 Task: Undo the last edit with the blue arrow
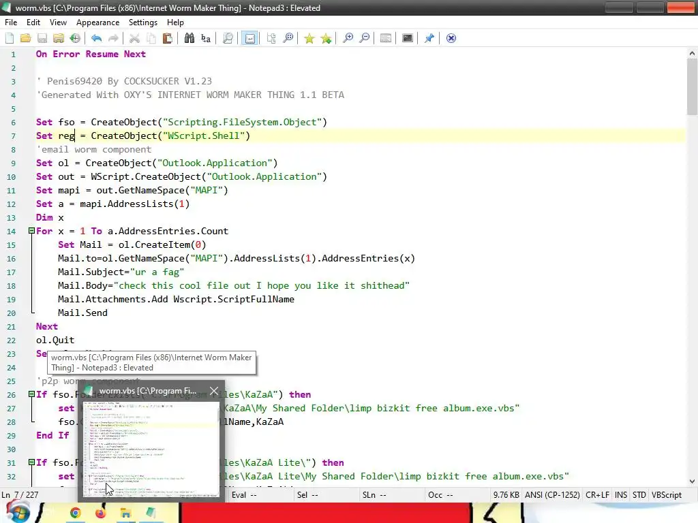tap(97, 38)
